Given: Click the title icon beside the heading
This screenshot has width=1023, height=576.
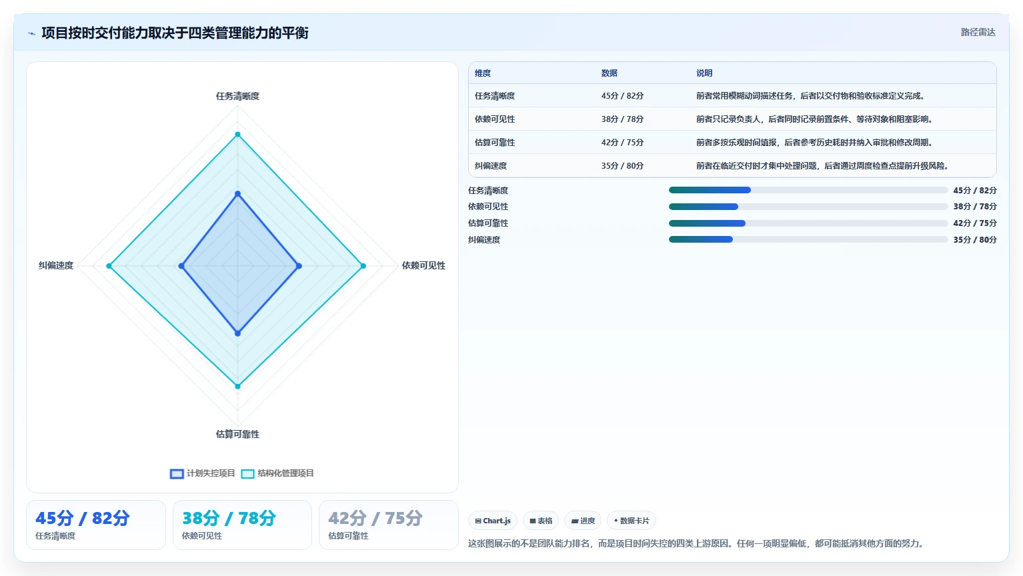Looking at the screenshot, I should coord(31,33).
